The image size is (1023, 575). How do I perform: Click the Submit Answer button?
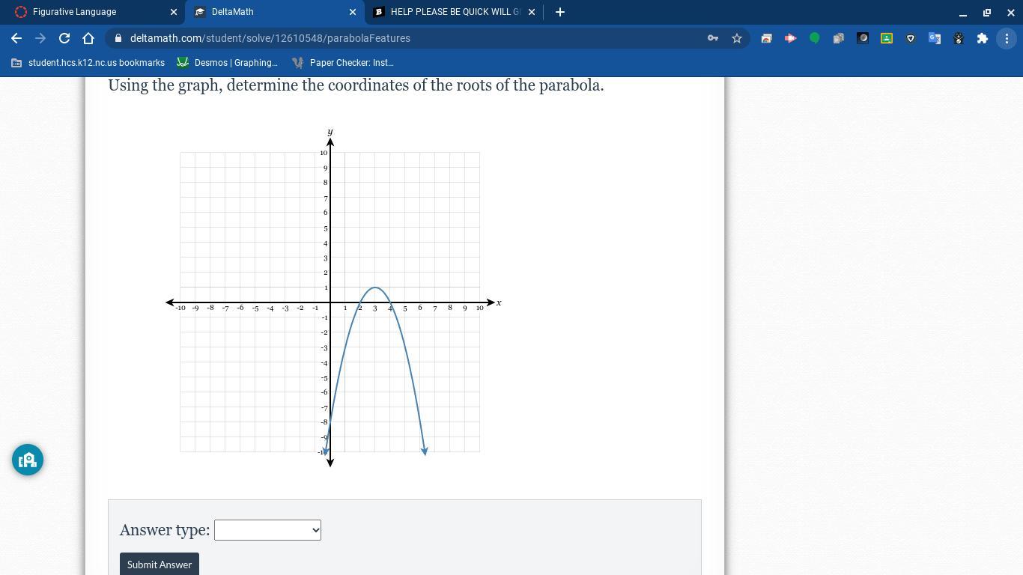tap(160, 564)
